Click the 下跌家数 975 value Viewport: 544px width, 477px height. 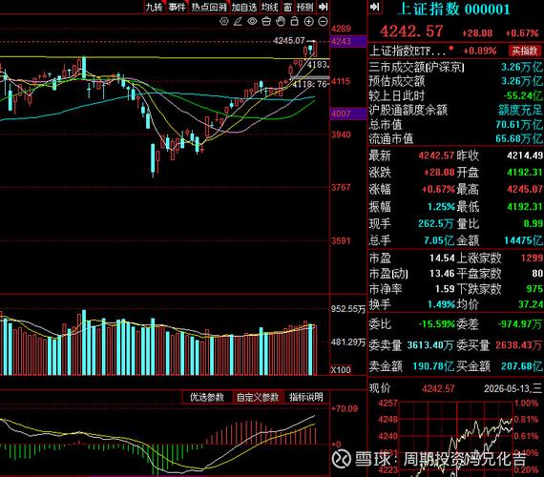534,289
